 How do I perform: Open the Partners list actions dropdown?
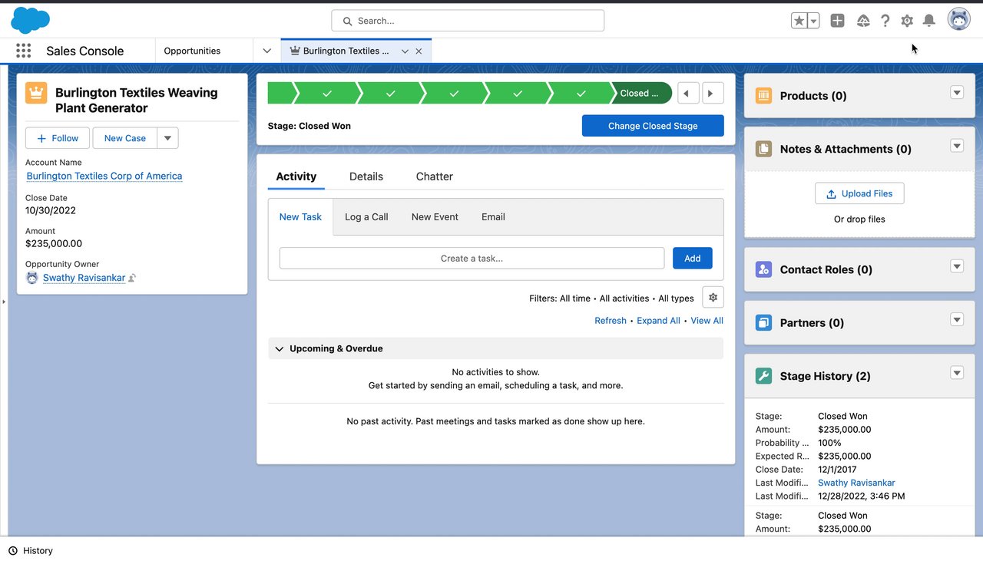(x=957, y=320)
